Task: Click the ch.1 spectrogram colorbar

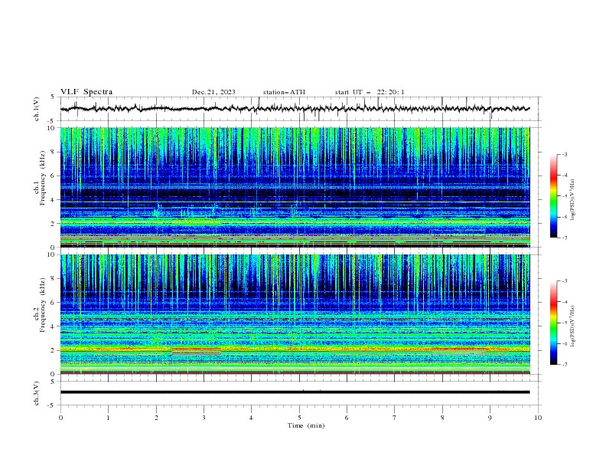Action: 553,196
